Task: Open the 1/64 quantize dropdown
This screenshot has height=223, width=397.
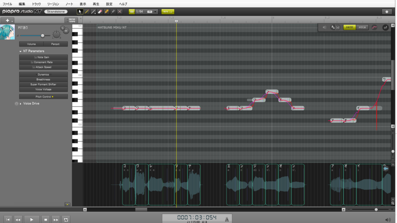Action: click(x=155, y=12)
